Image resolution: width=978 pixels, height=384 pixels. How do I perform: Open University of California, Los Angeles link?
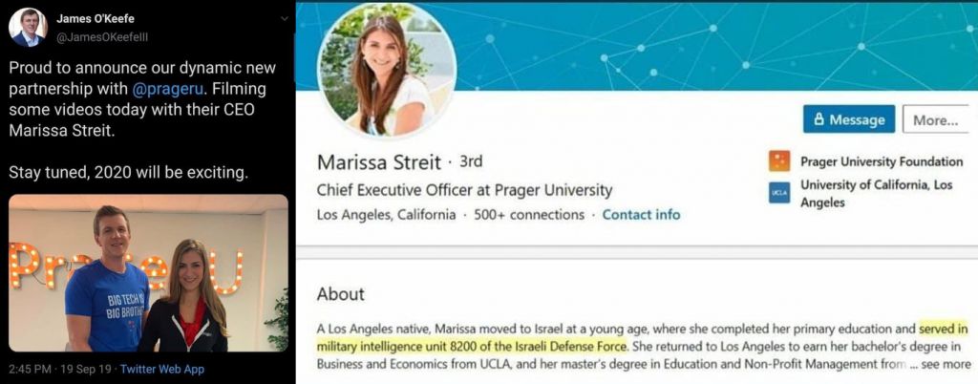[877, 193]
